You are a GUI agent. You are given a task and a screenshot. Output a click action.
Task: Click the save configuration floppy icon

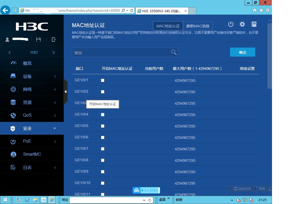(x=39, y=40)
